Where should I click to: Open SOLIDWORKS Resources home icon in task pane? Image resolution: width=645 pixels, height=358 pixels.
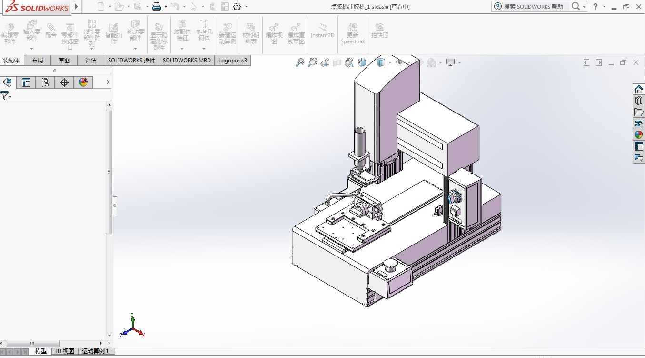click(x=639, y=89)
